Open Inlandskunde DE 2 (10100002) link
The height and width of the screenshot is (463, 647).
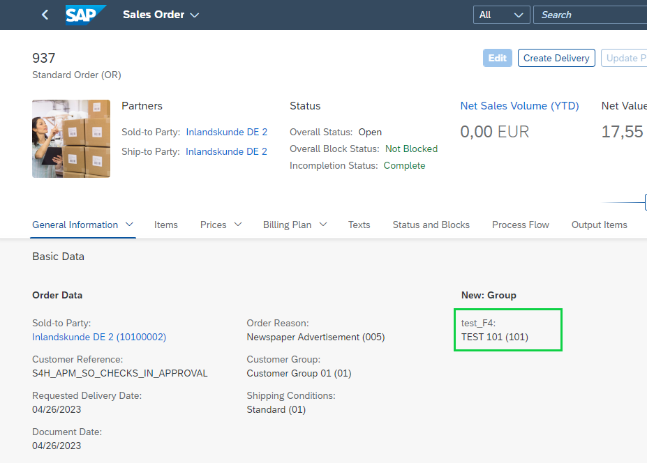[99, 337]
